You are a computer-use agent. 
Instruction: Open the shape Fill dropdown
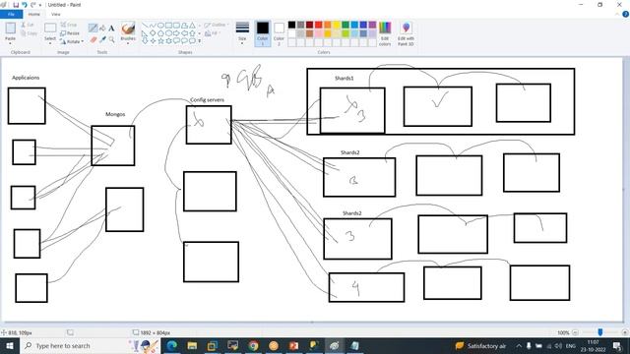pos(213,33)
